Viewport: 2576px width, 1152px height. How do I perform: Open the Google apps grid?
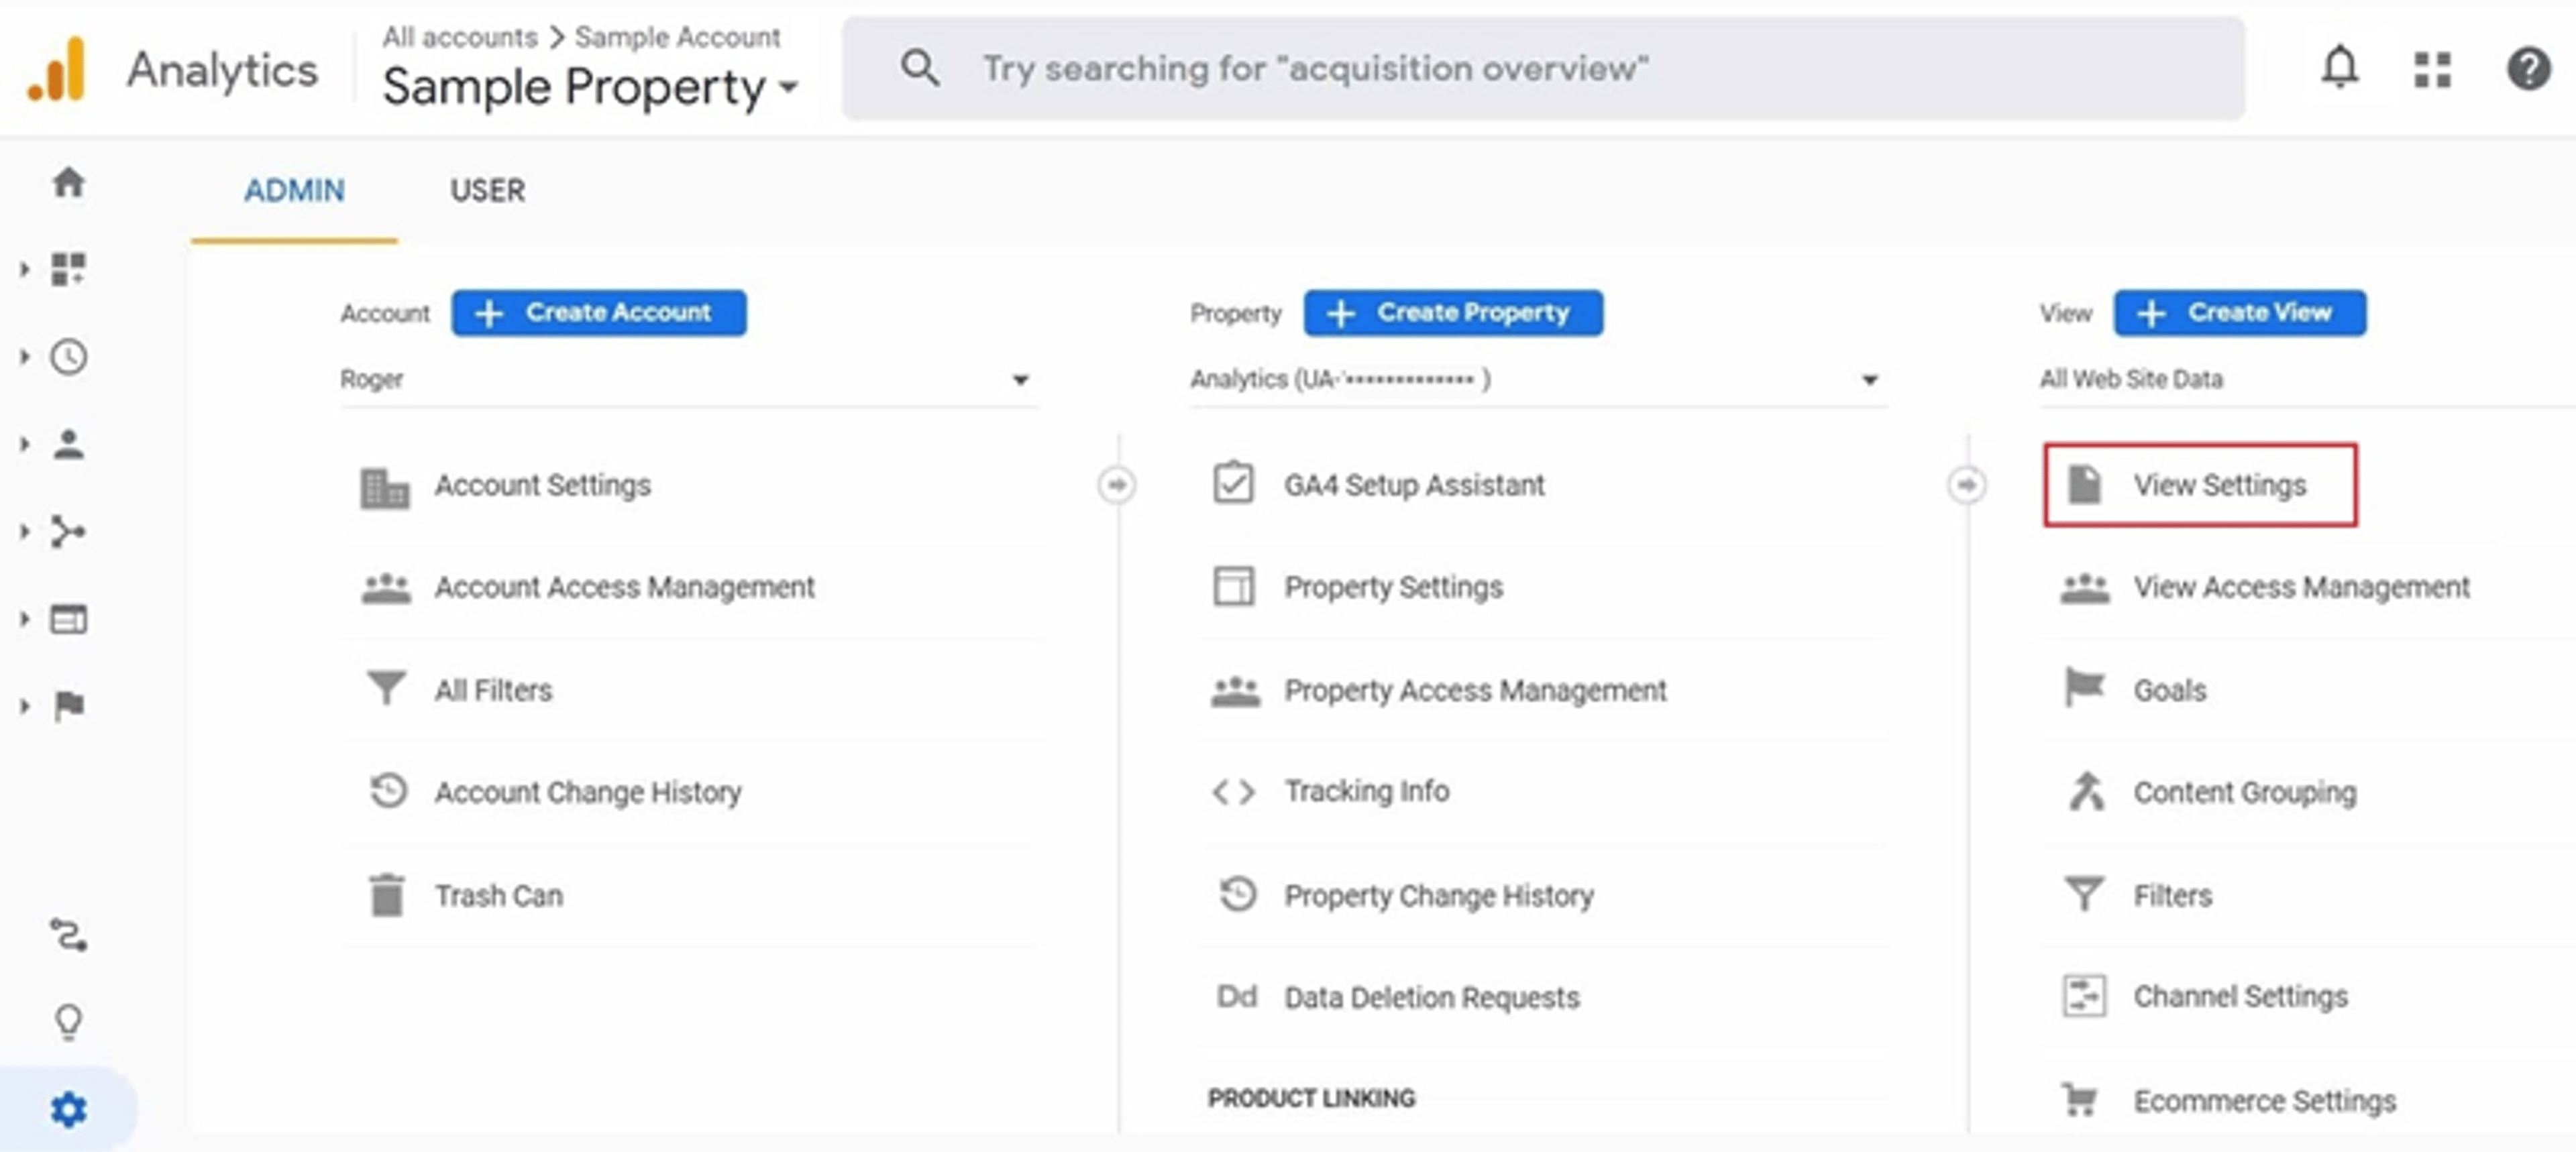pyautogui.click(x=2432, y=69)
